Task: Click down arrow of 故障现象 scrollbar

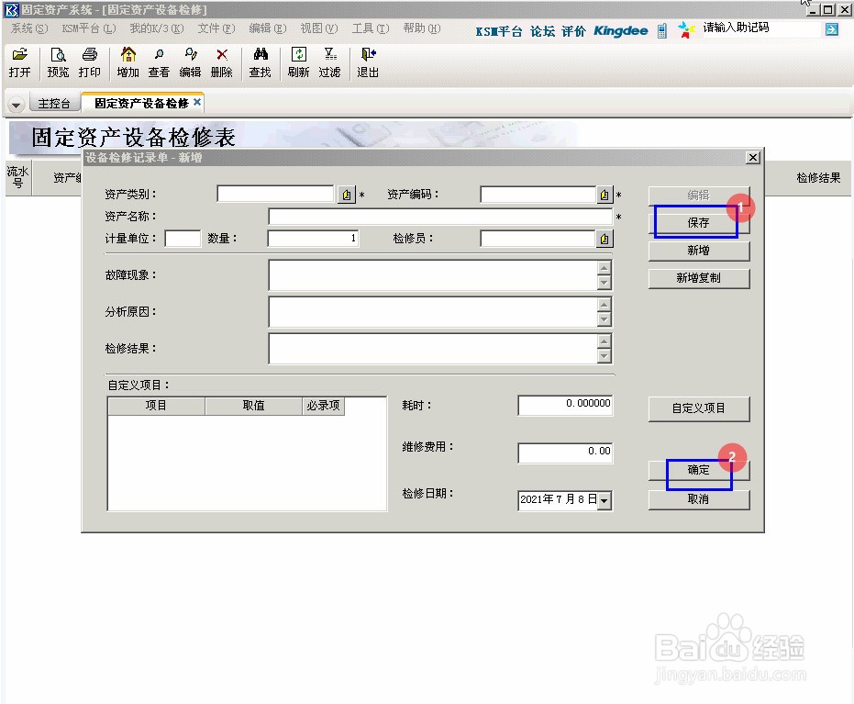Action: [604, 283]
